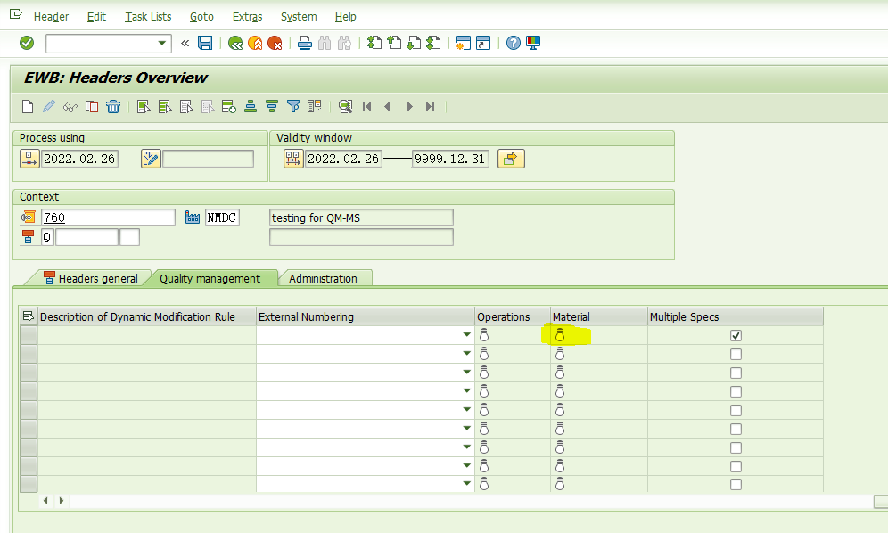Click the plant field containing NMDC
This screenshot has height=533, width=888.
coord(222,217)
